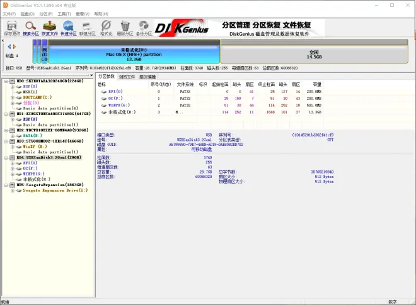Viewport: 416px width, 305px height.
Task: Select WinXP (E:) in the disk tree
Action: tap(35, 147)
